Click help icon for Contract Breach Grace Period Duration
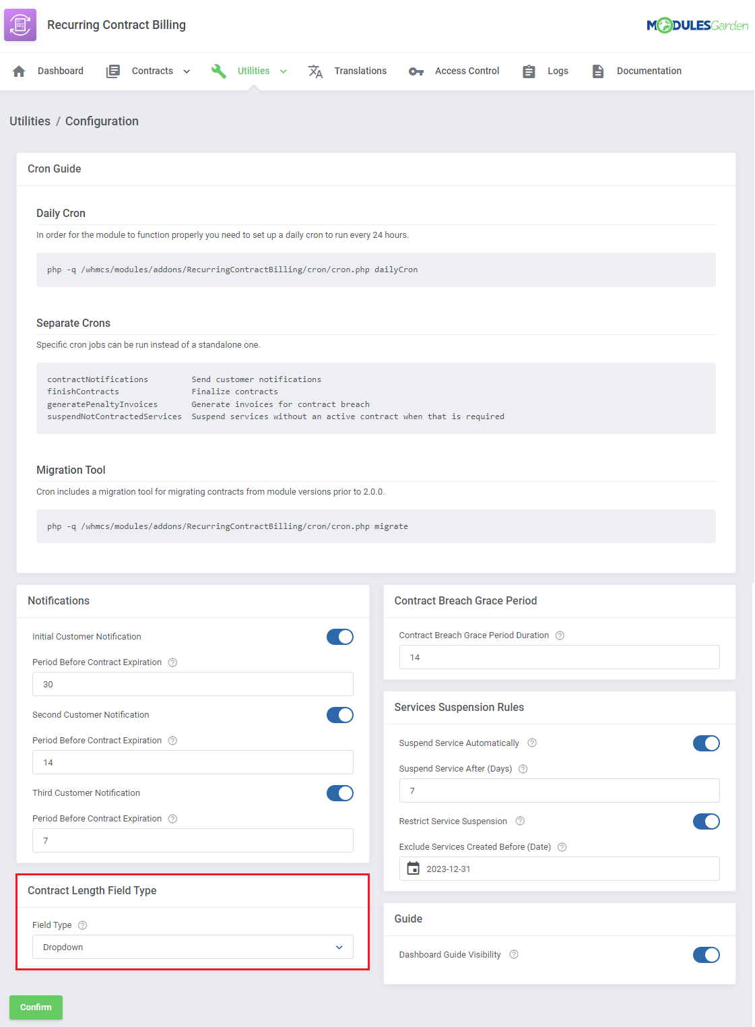Screen dimensions: 755x1027 (560, 635)
